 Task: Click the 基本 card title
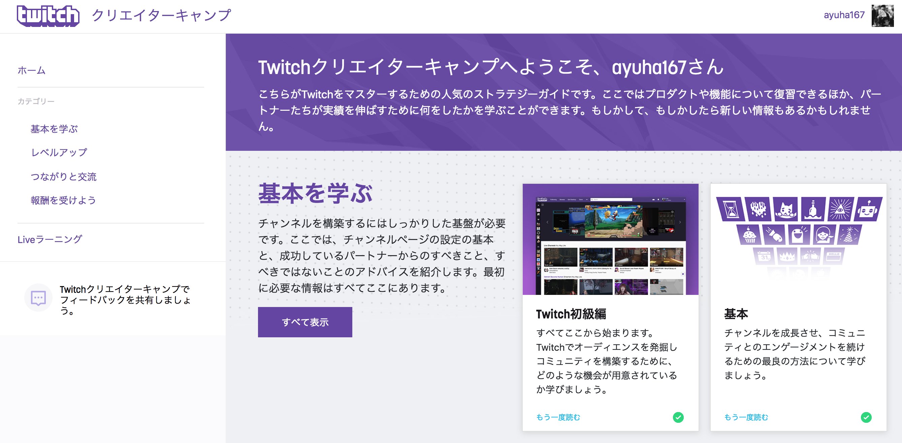736,314
